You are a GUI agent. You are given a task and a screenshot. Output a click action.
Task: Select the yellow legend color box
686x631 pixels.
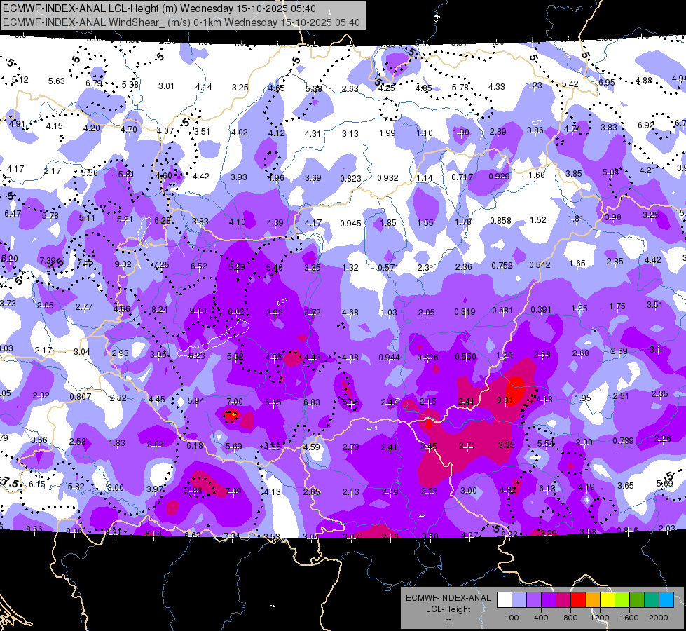click(608, 599)
